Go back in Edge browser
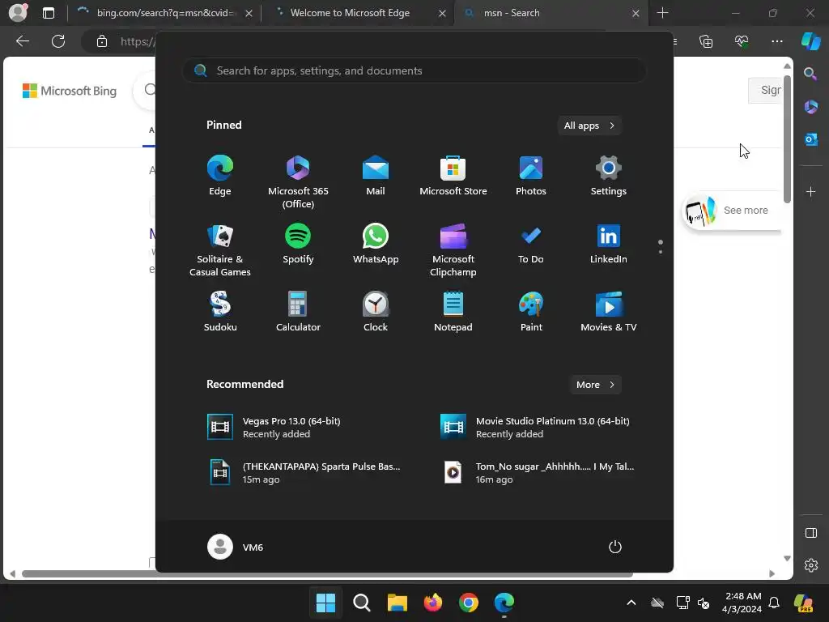The image size is (829, 622). (23, 40)
